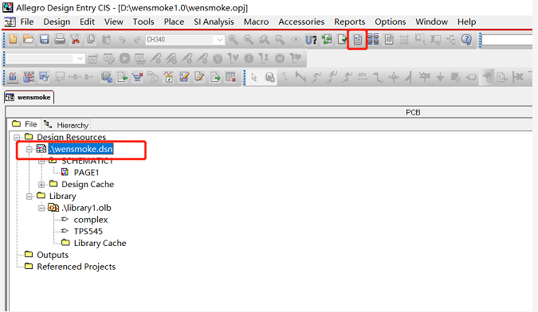Image resolution: width=538 pixels, height=312 pixels.
Task: Click the Cross Reference Parts icon
Action: point(373,39)
